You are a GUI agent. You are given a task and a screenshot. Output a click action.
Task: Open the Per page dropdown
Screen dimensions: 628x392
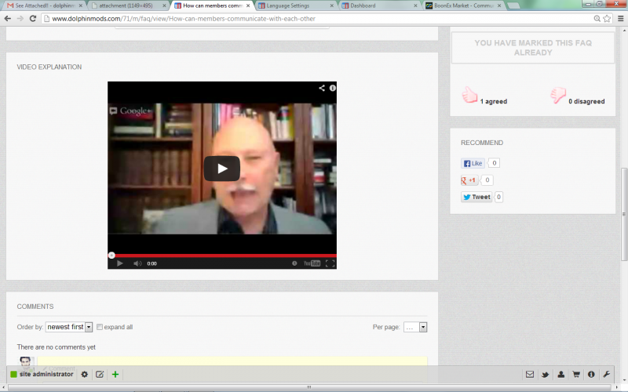415,327
